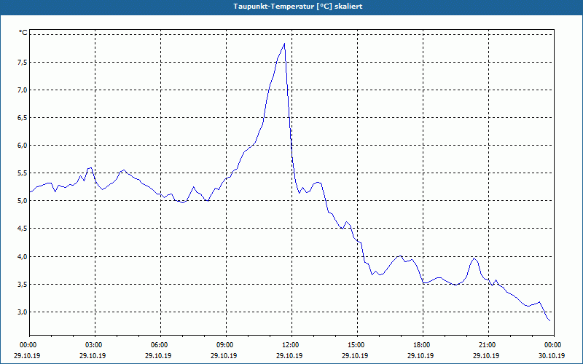Pick the '15:00' time label
Viewport: 583px width, 364px height.
tap(357, 345)
